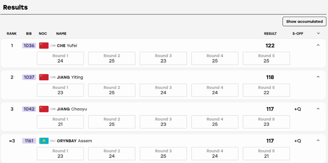This screenshot has height=163, width=328.
Task: Click bib number 1036 badge
Action: 29,46
